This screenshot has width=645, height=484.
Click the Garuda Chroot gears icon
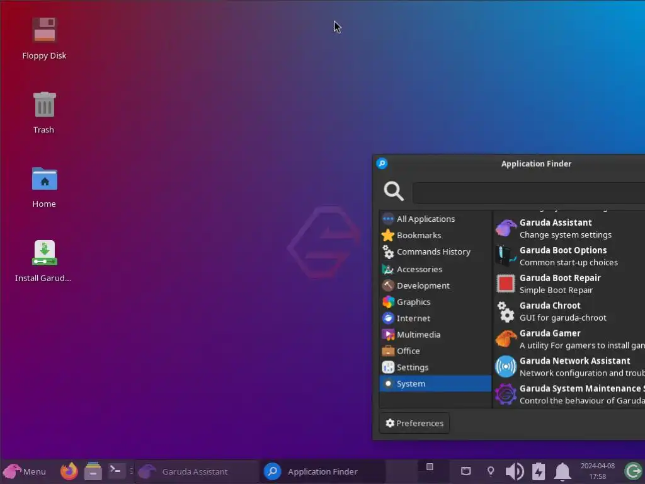506,311
